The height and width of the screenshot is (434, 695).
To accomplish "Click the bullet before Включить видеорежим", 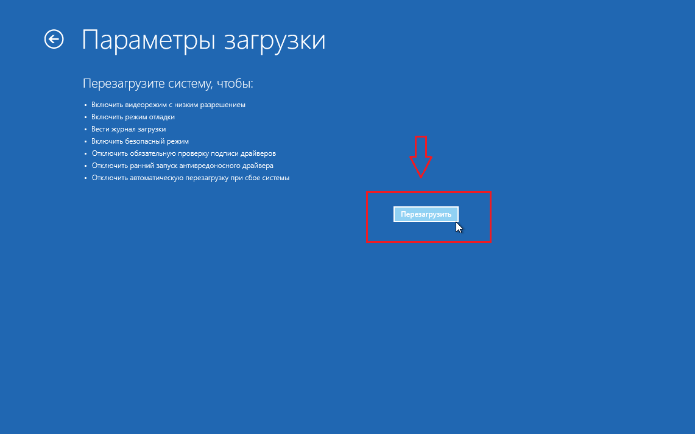I will 86,105.
